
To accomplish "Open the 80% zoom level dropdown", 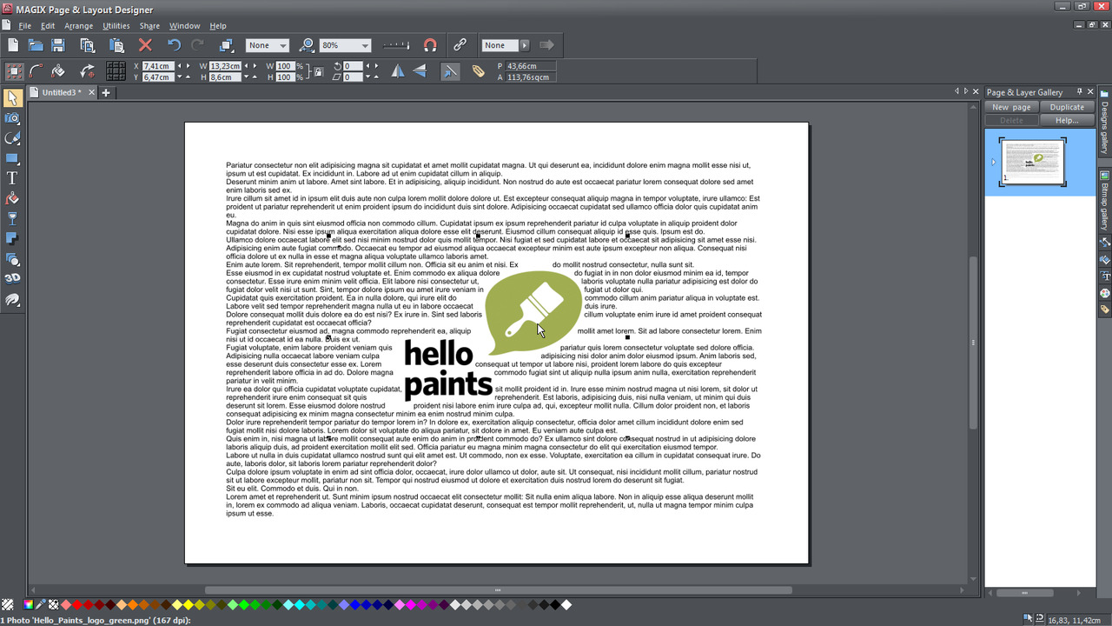I will (x=346, y=45).
